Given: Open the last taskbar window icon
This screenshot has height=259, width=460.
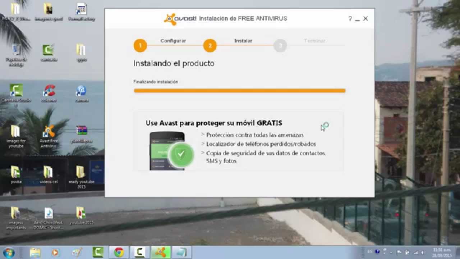Looking at the screenshot, I should [x=181, y=253].
